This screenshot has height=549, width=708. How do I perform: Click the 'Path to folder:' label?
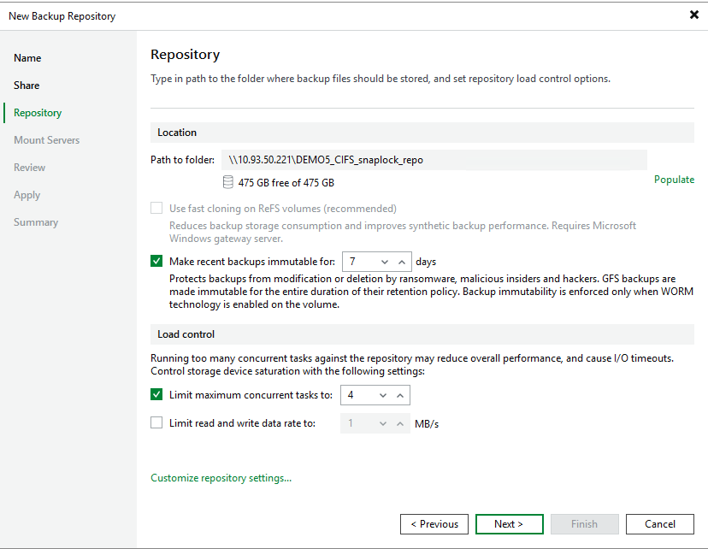tap(182, 160)
